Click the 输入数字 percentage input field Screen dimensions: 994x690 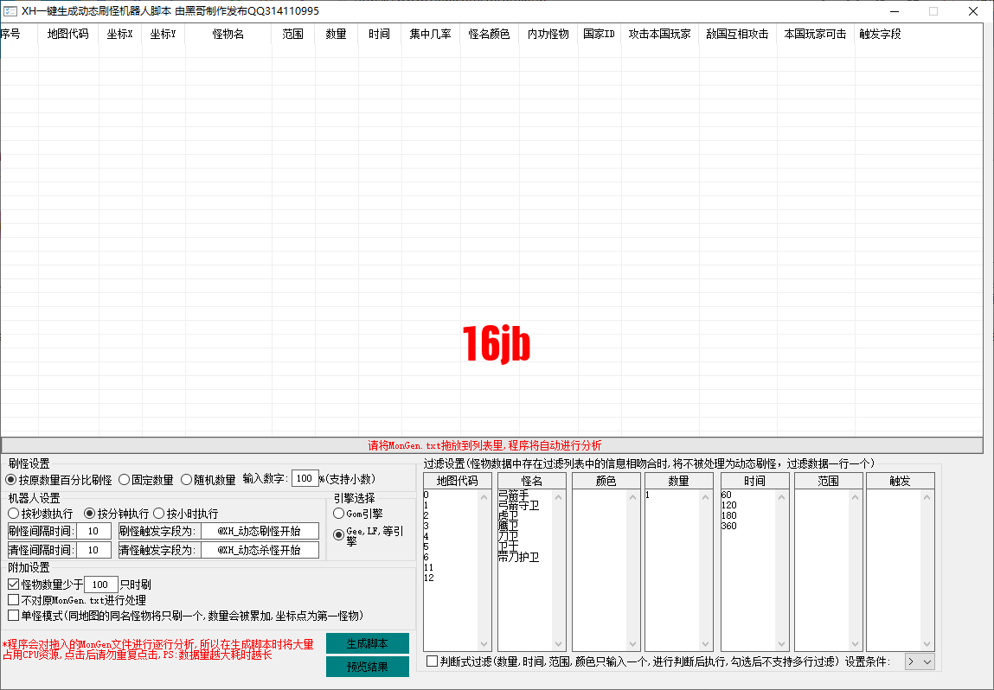[x=305, y=479]
